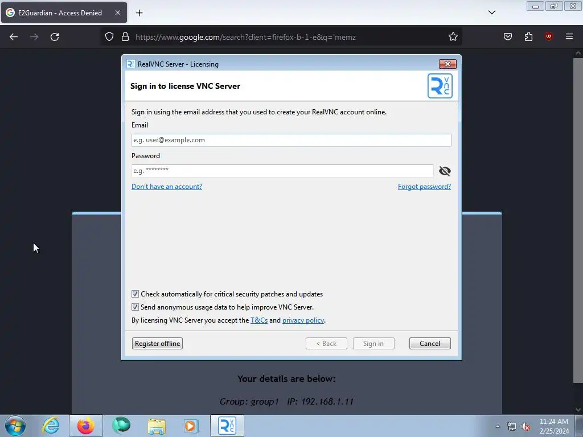Screen dimensions: 583x437
Task: Click the 'Your details are below:' heading
Action: pyautogui.click(x=286, y=378)
